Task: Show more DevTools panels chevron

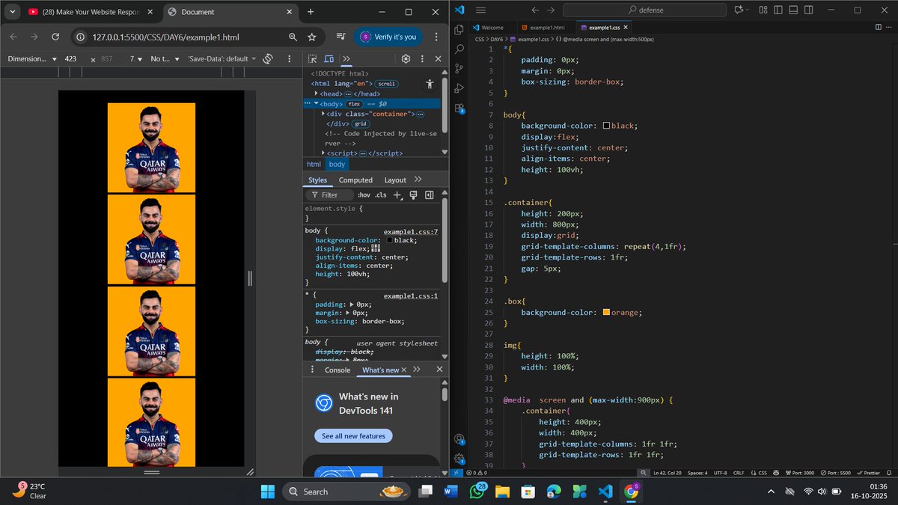Action: [346, 58]
